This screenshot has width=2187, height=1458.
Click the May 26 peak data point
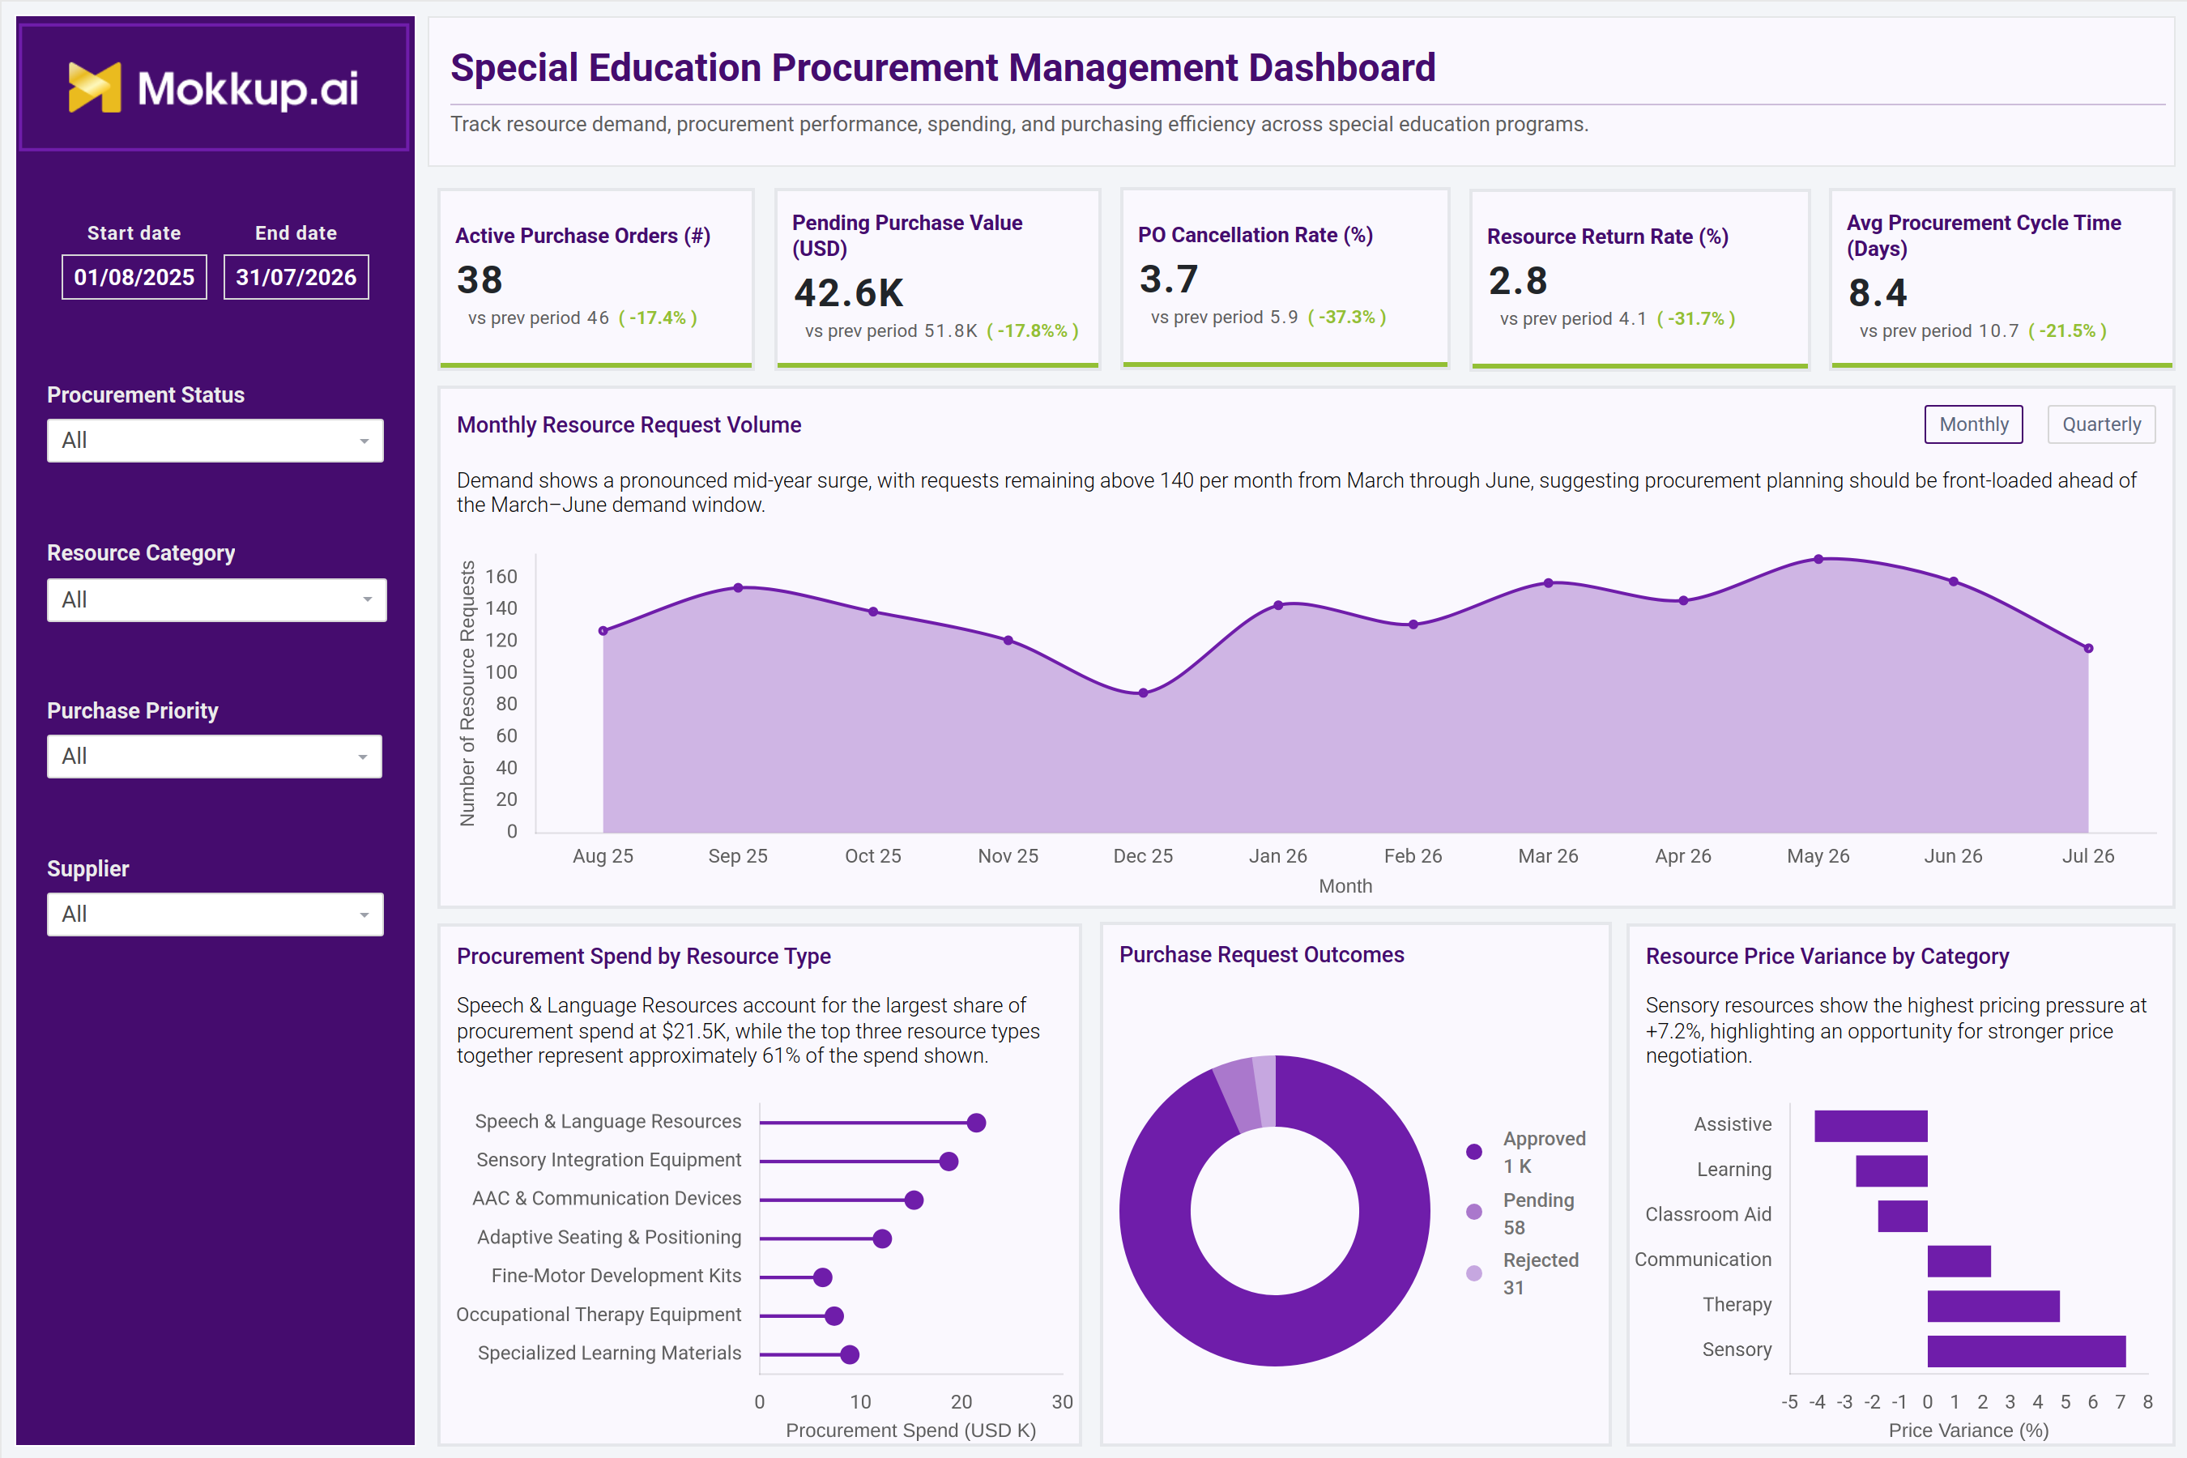click(x=1818, y=560)
